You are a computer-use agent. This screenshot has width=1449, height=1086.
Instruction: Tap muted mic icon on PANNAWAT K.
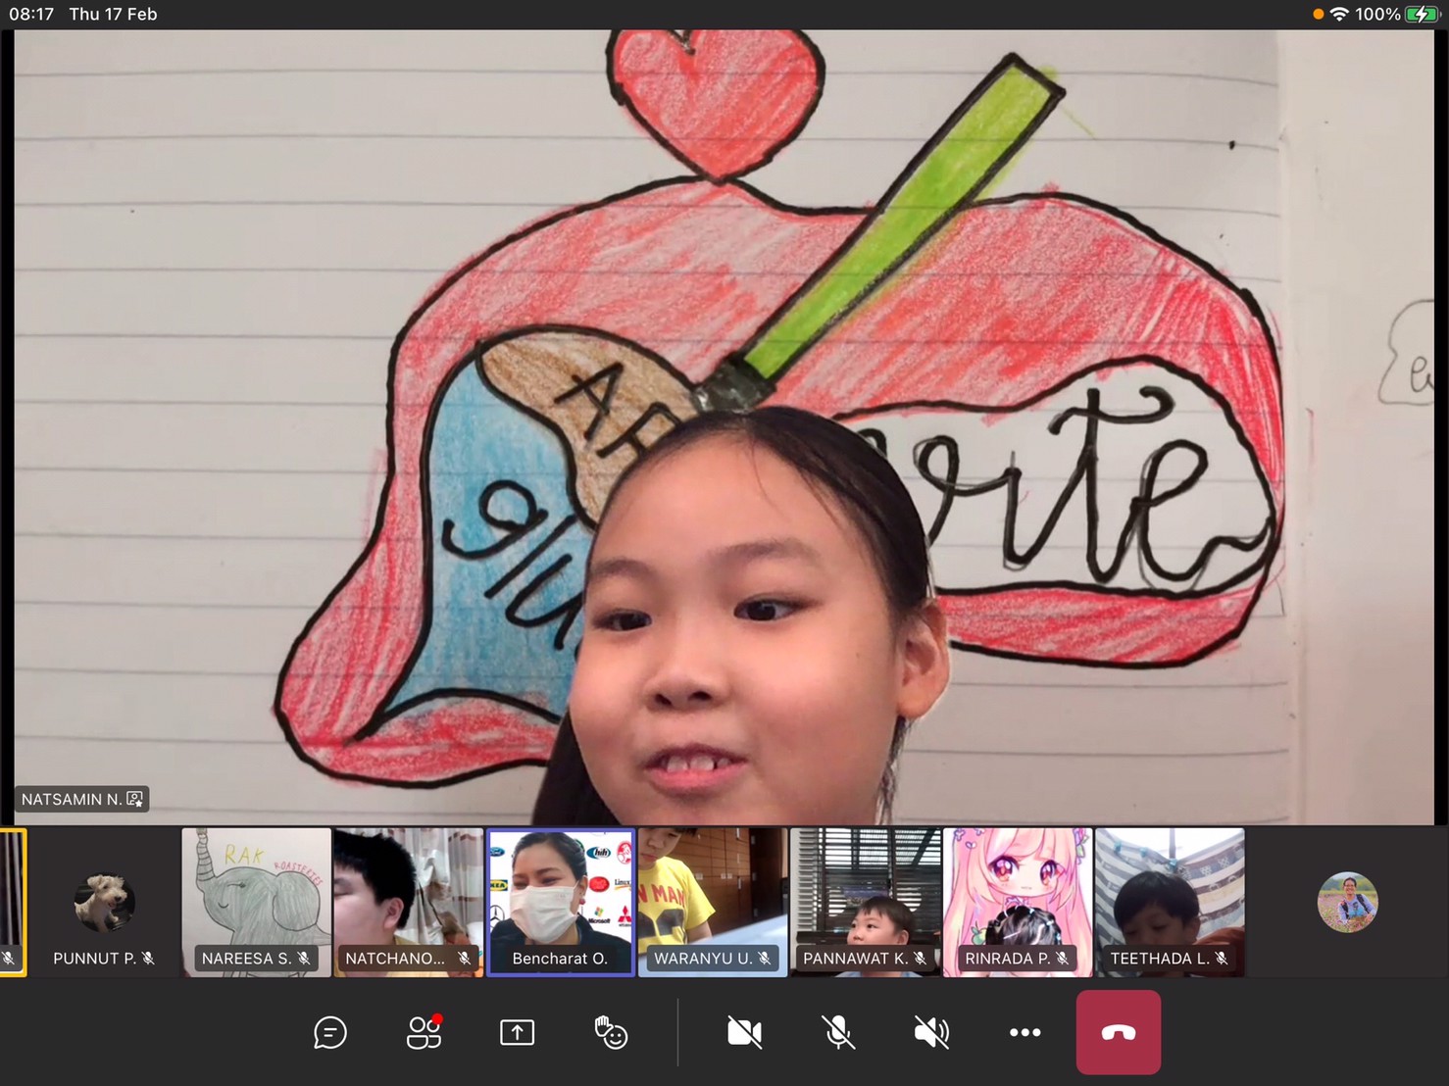point(920,959)
